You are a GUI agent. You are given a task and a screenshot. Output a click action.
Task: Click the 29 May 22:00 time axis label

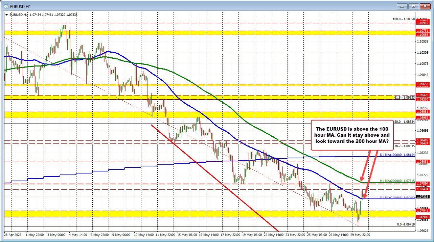(x=360, y=234)
